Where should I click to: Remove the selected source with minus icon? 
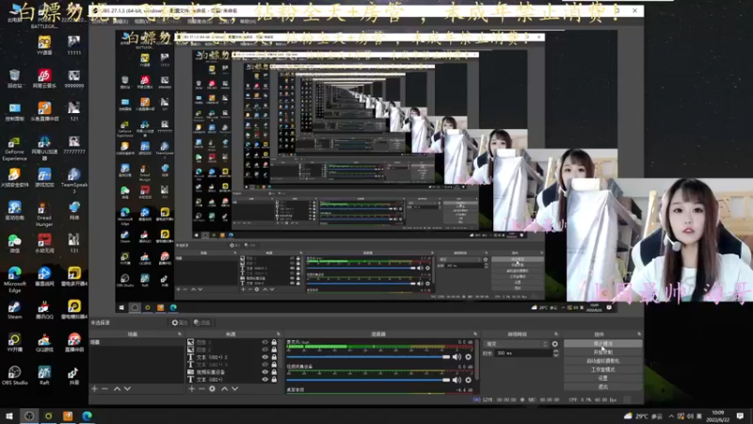coord(201,388)
